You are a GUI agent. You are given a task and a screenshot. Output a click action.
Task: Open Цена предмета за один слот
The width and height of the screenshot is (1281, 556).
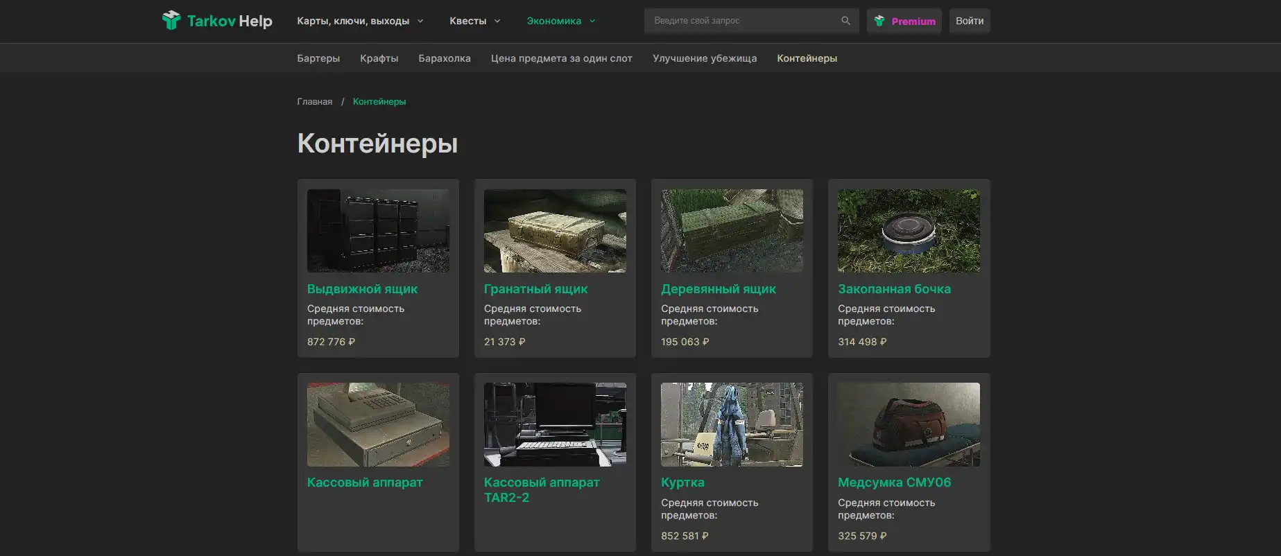click(x=561, y=58)
